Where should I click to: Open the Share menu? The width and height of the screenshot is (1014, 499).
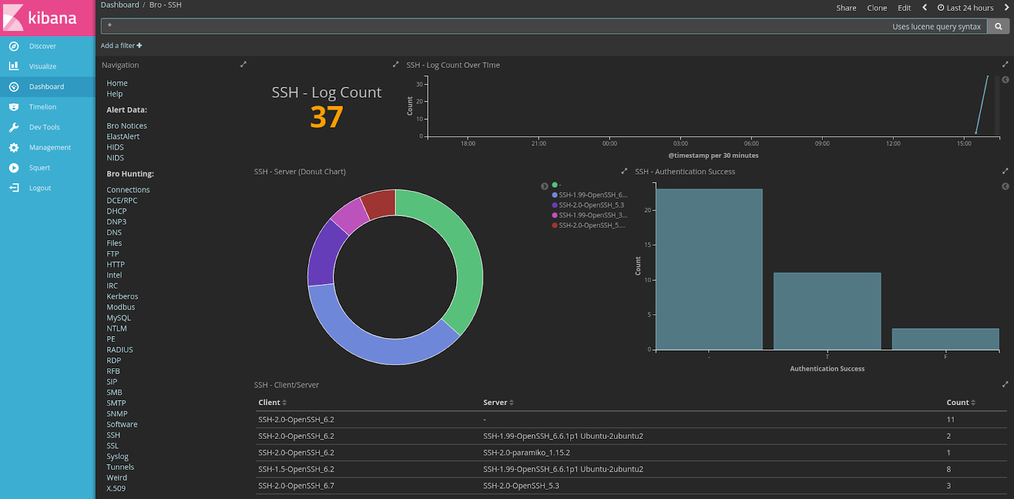point(846,8)
